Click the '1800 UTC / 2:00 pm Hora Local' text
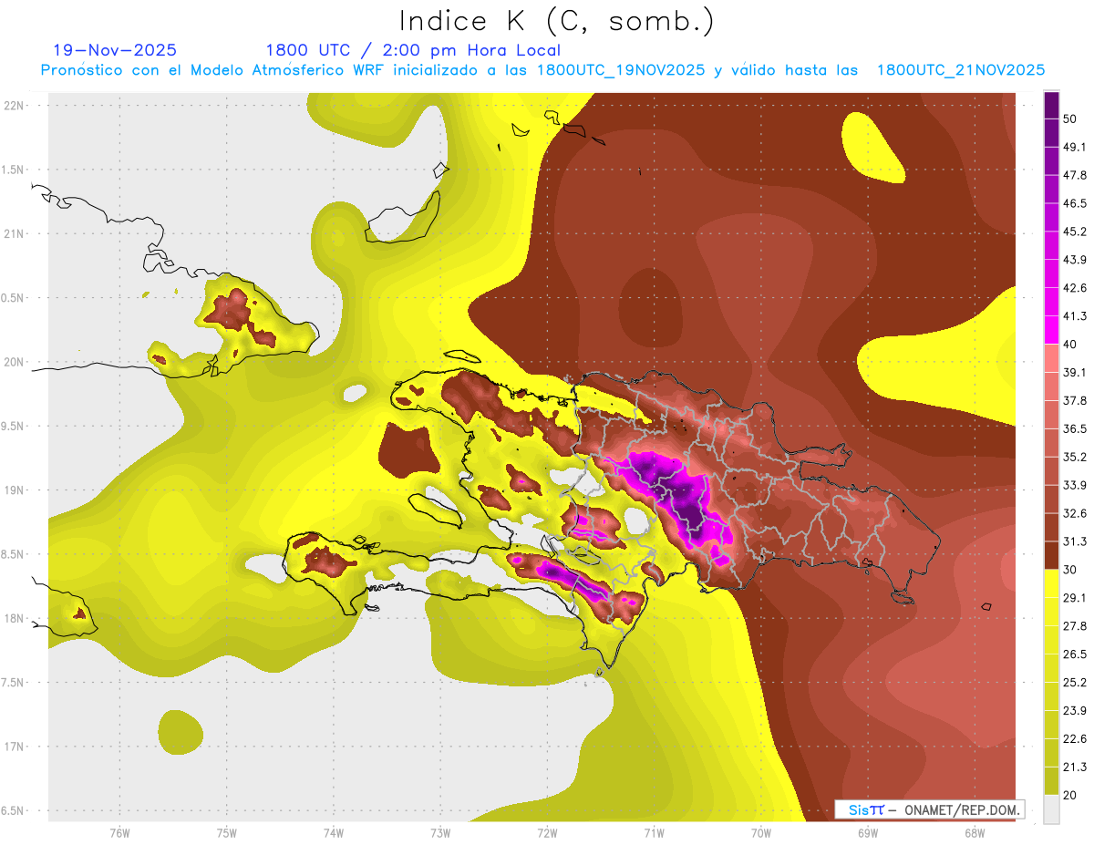Viewport: 1094px width, 845px height. (413, 50)
